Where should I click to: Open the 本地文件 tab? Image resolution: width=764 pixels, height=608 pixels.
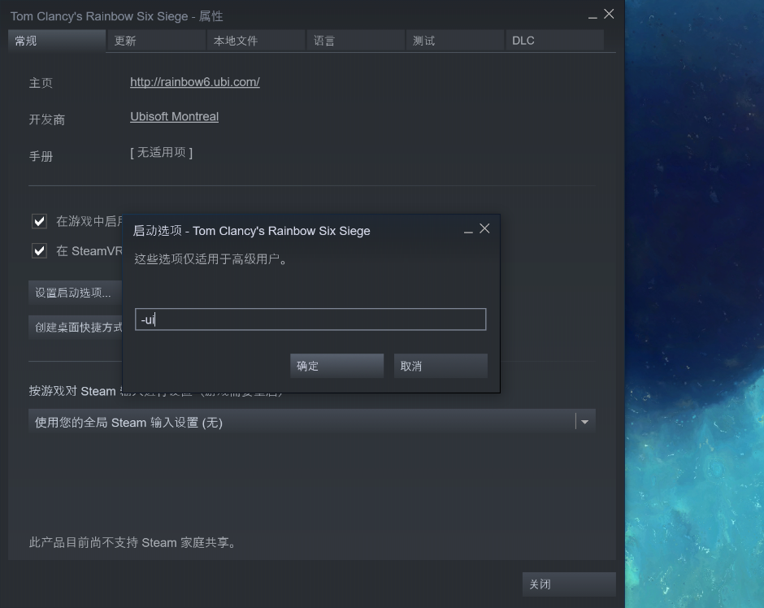(256, 41)
